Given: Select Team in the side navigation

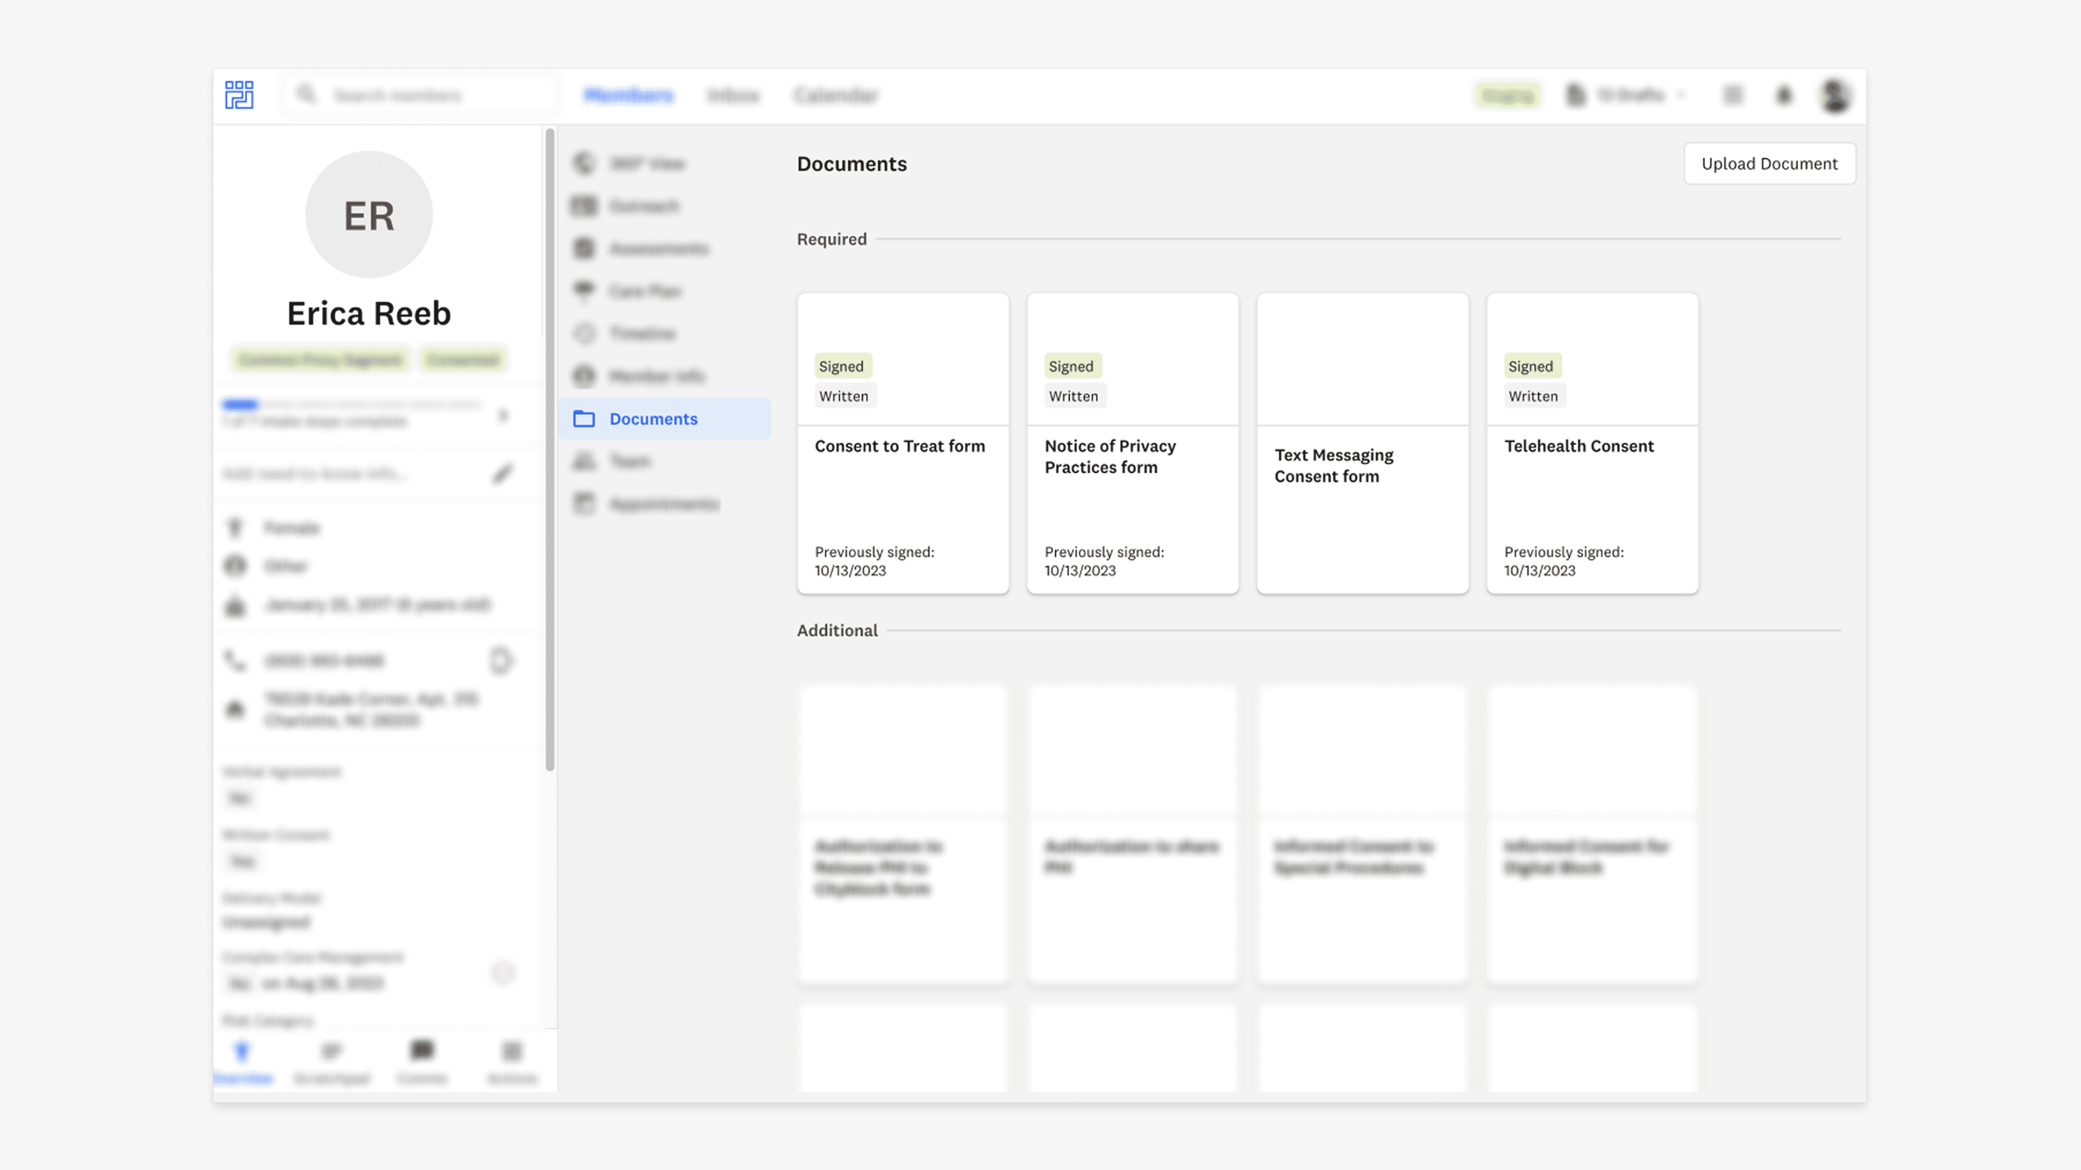Looking at the screenshot, I should pyautogui.click(x=630, y=461).
